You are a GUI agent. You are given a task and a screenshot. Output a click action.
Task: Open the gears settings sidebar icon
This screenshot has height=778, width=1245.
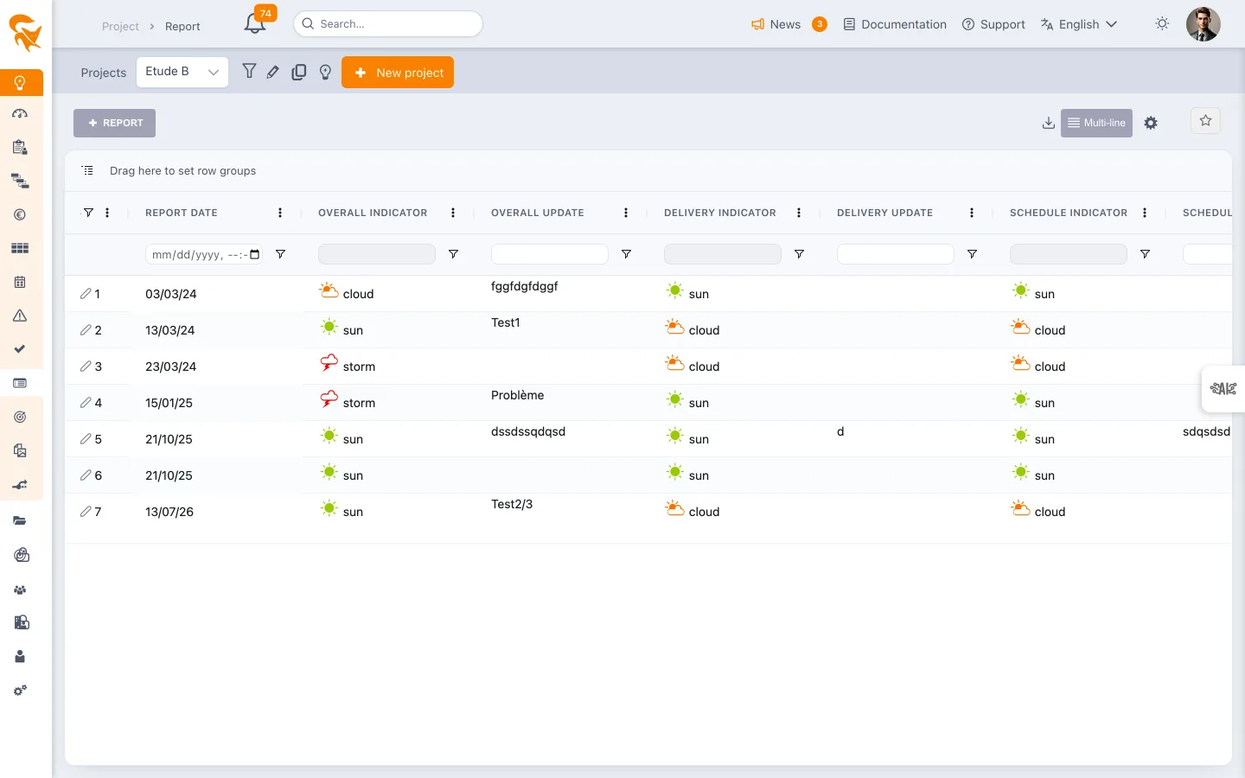coord(20,691)
